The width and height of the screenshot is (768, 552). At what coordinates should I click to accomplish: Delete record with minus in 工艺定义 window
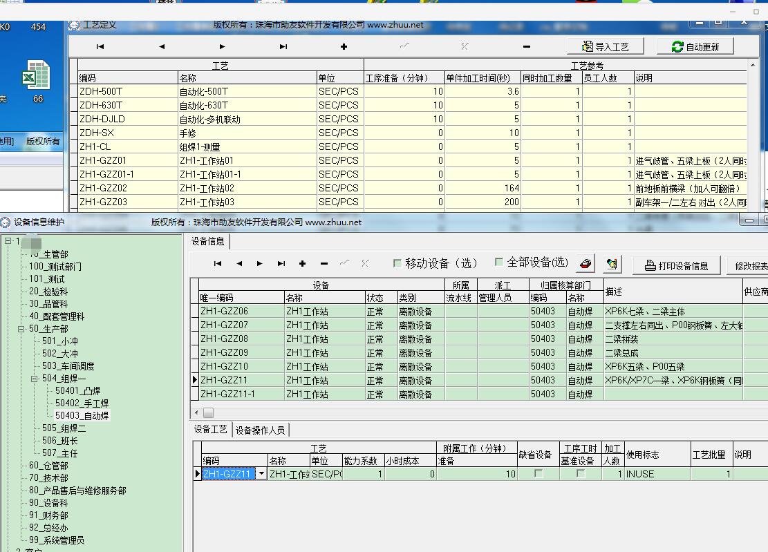click(527, 46)
